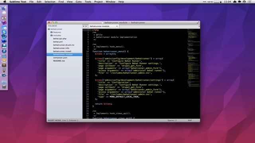Open Finder from the dock
The height and width of the screenshot is (143, 255).
point(4,8)
